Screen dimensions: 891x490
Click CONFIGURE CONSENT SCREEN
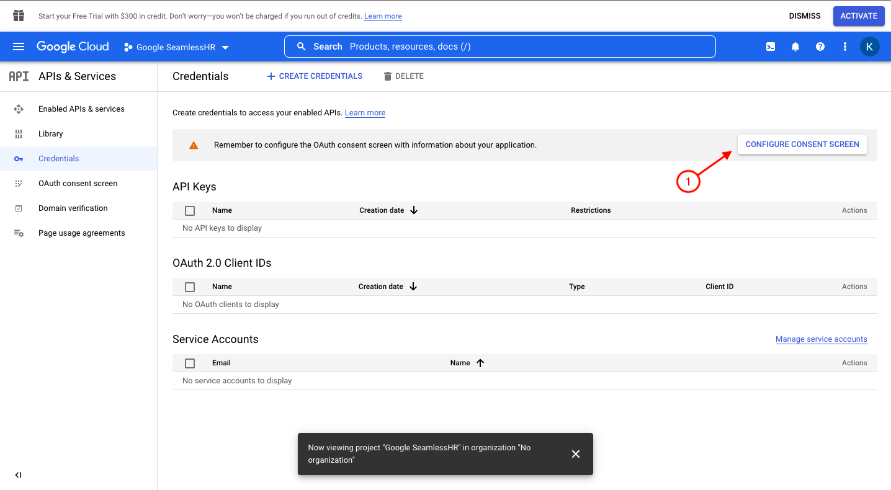802,145
